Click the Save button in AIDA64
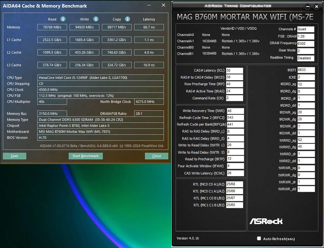 tap(15, 156)
